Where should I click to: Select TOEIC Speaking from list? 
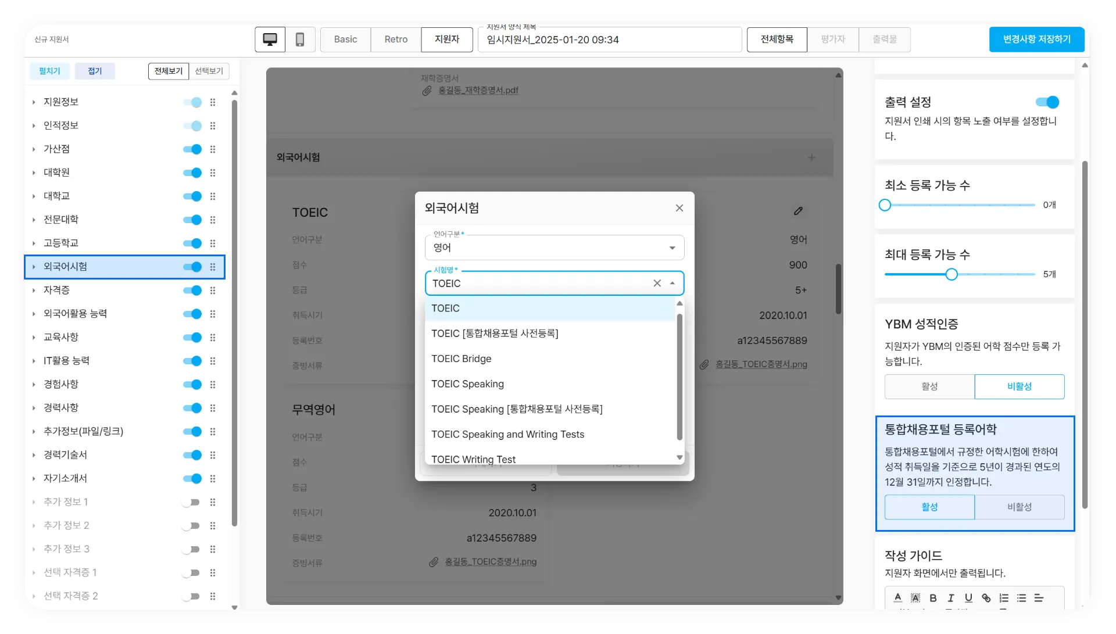coord(467,384)
